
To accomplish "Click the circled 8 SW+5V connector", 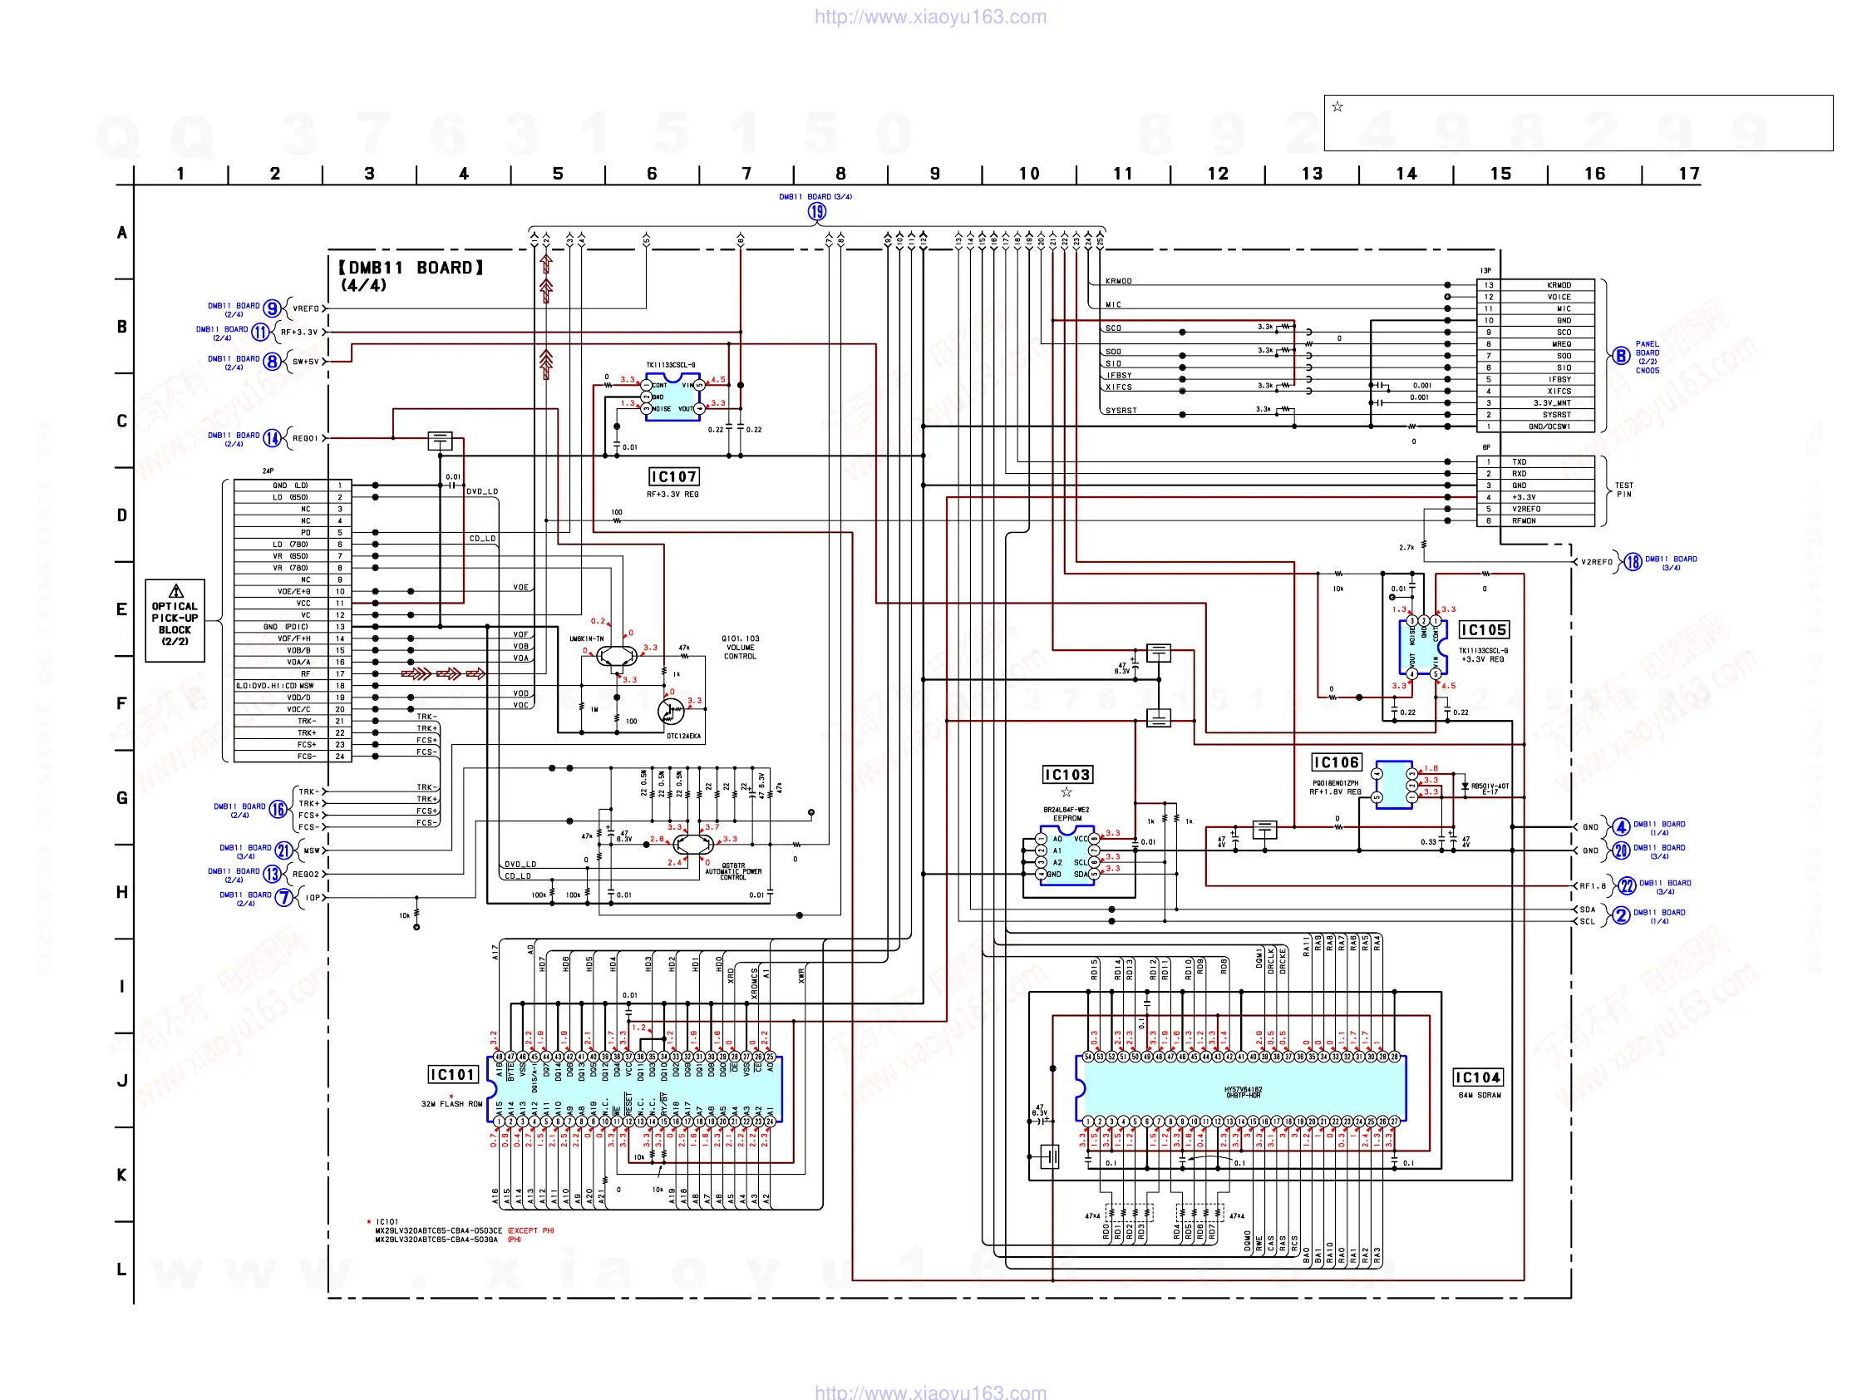I will click(272, 362).
